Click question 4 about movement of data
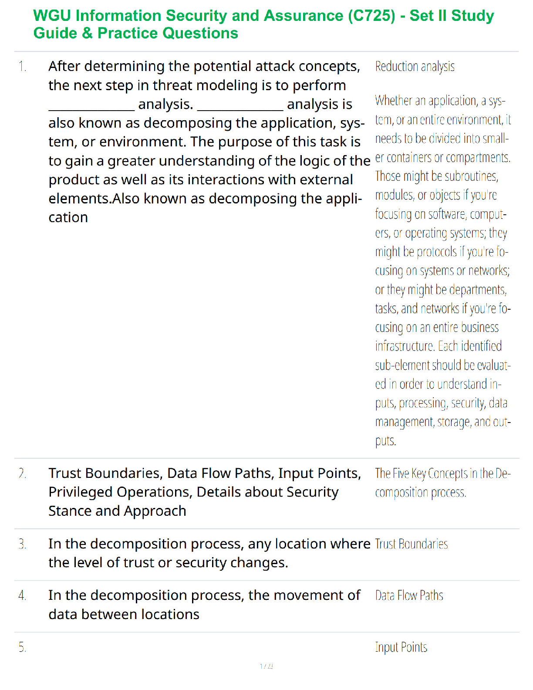Screen dimensions: 533x690 coord(204,605)
